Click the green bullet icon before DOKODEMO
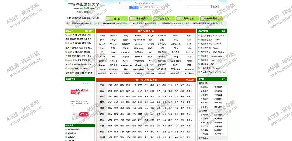This screenshot has height=141, width=292. [x=199, y=72]
